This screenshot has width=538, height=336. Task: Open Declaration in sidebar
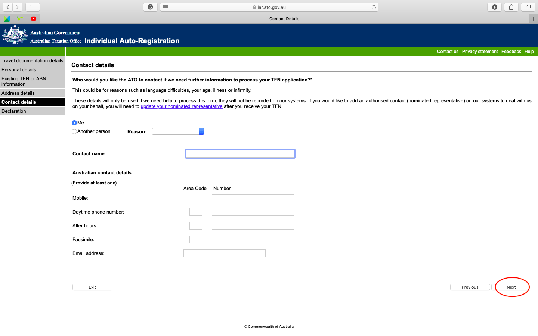coord(33,111)
